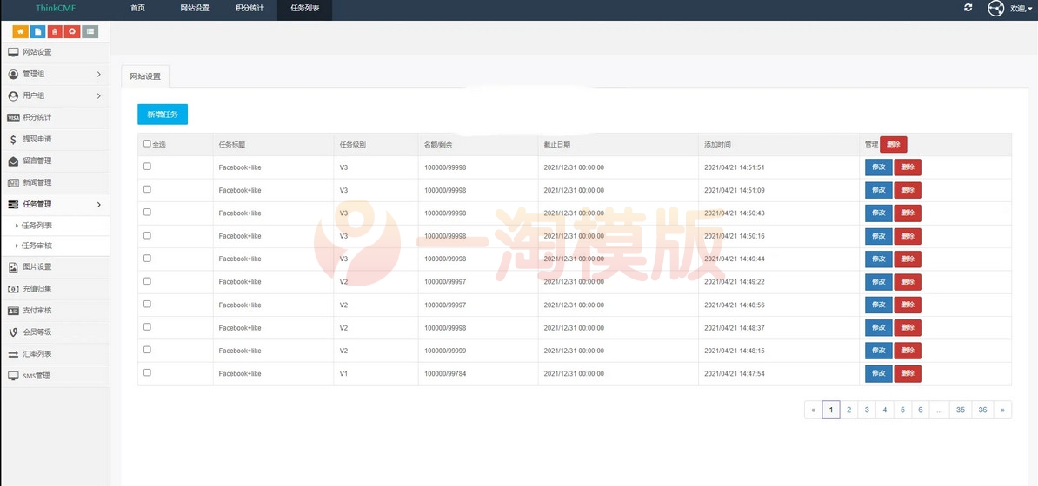Click the gray list shortcut icon
This screenshot has width=1038, height=486.
[x=90, y=31]
